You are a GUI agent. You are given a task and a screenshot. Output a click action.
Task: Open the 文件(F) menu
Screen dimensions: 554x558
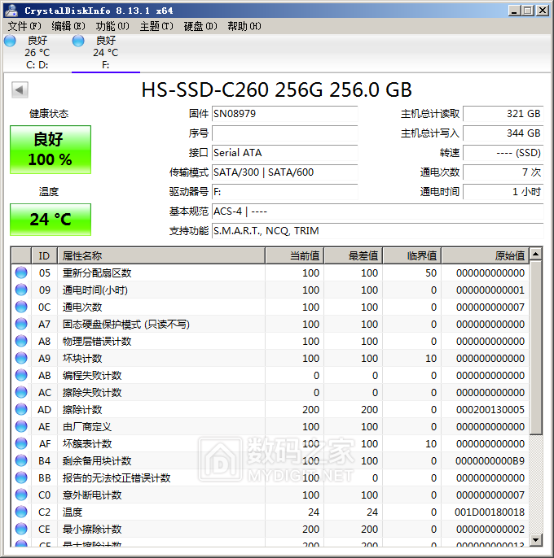(24, 26)
